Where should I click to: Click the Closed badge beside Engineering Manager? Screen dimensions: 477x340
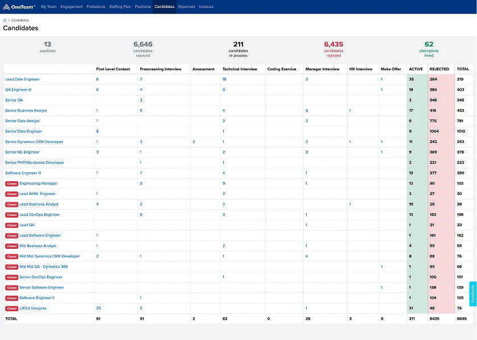11,184
